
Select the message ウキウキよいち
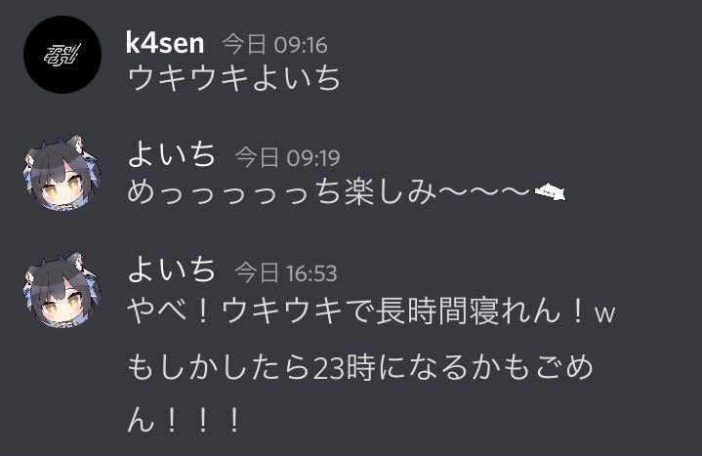234,78
